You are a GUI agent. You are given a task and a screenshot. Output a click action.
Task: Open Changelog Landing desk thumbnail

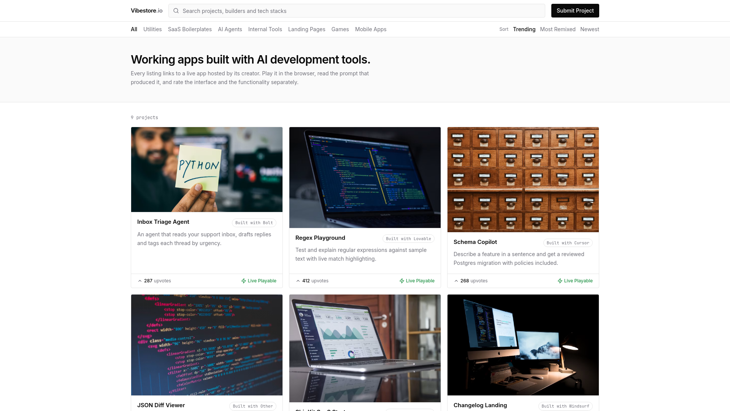click(523, 345)
